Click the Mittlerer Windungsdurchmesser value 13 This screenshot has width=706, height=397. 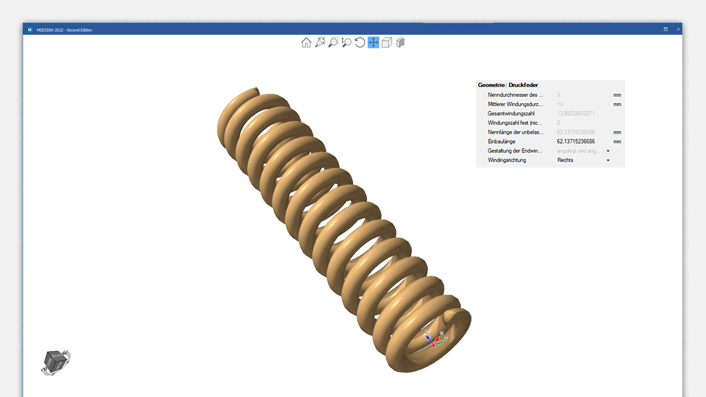pos(560,104)
